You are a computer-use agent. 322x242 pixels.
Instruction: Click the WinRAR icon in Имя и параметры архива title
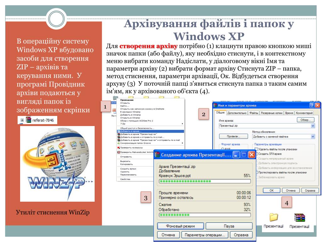tap(215, 105)
